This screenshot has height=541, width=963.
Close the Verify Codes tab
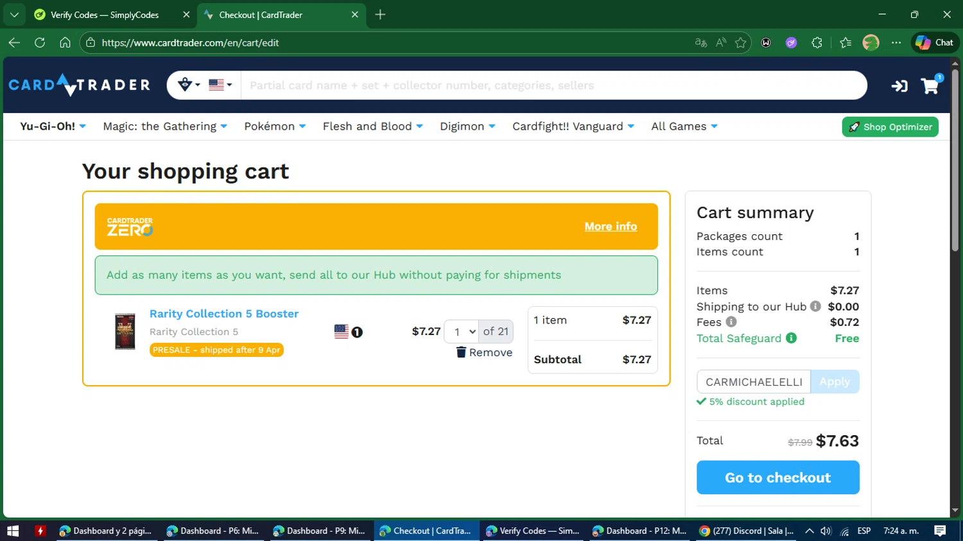pos(186,15)
